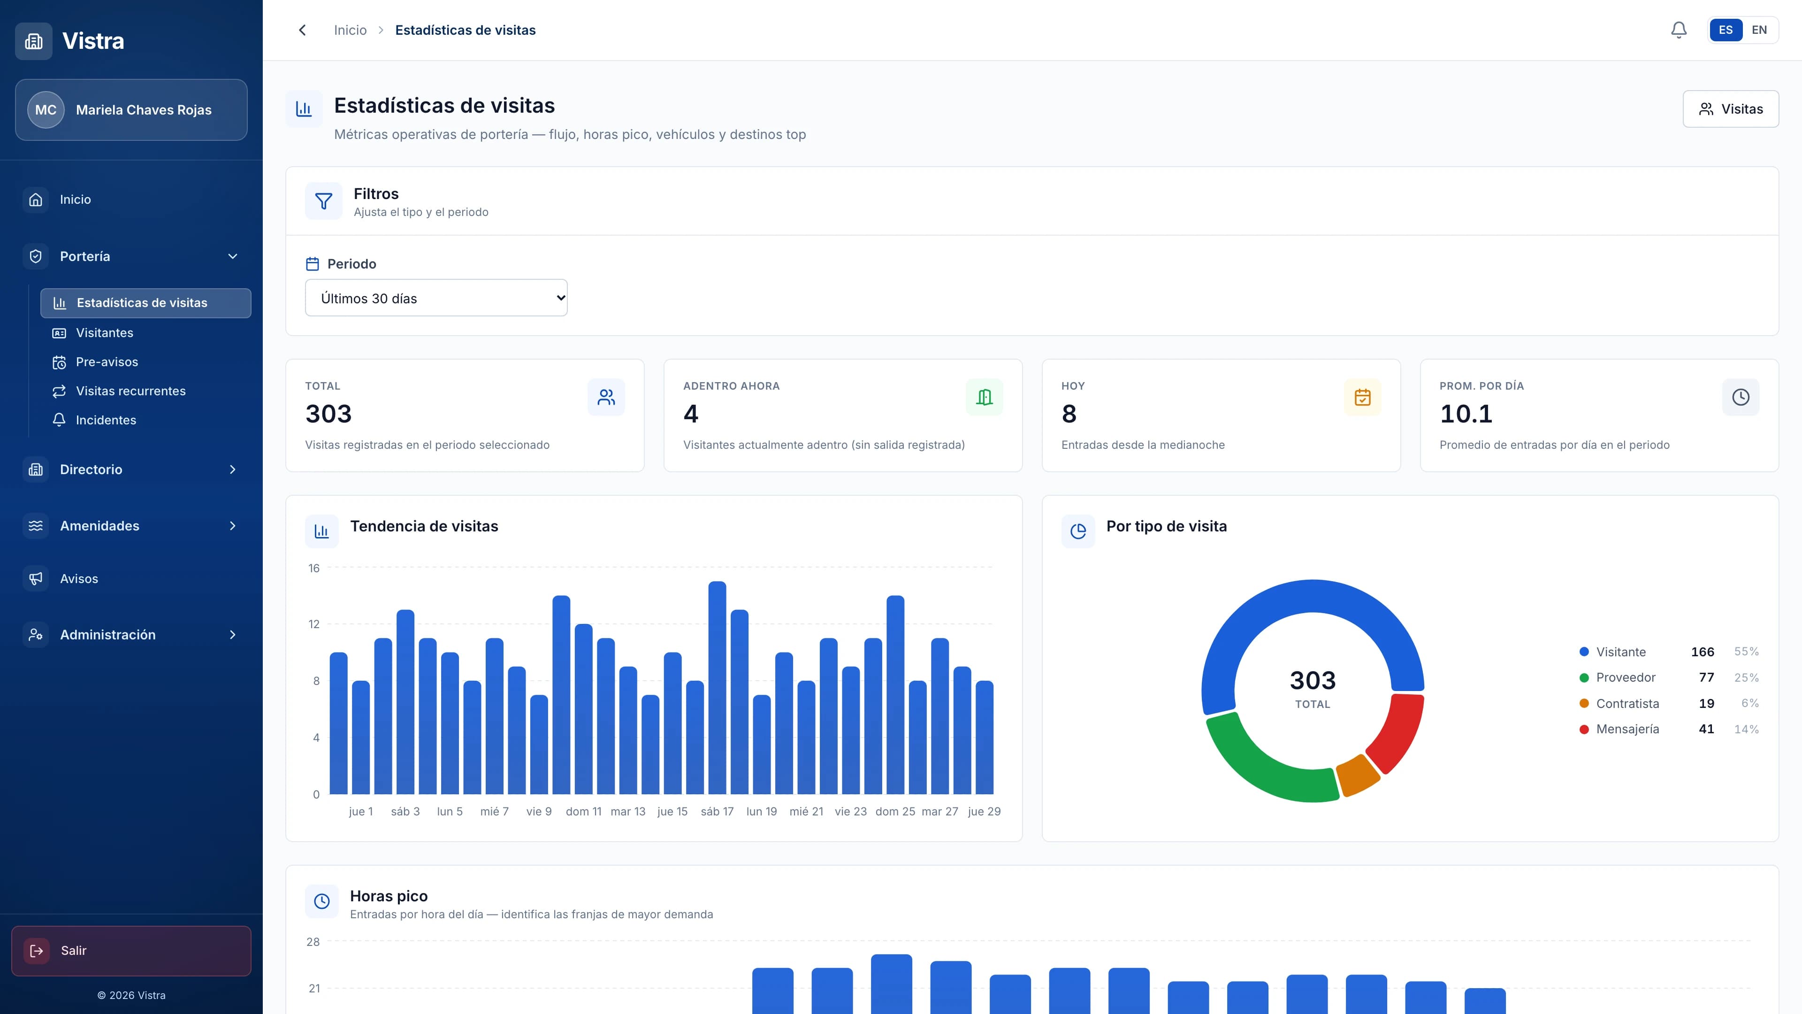
Task: Click the green Proveedor legend dot
Action: 1584,677
